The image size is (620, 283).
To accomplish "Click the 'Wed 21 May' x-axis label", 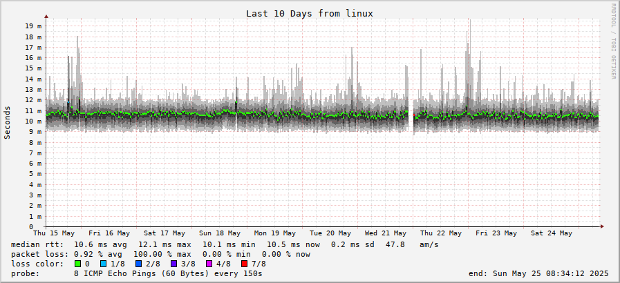I will pos(386,233).
